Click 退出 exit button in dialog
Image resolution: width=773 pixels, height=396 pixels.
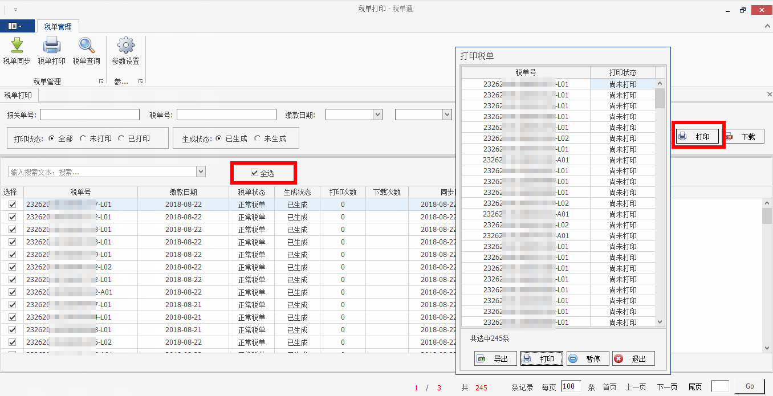tap(633, 359)
